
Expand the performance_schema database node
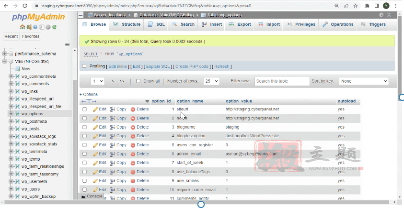[x=4, y=54]
